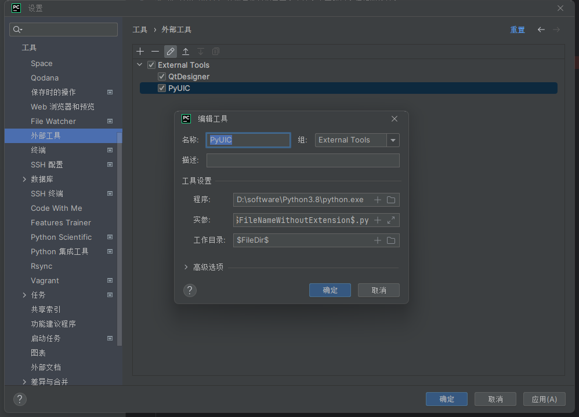Click project-level icon beside File Watcher
Screen dimensions: 579x417
coord(110,121)
